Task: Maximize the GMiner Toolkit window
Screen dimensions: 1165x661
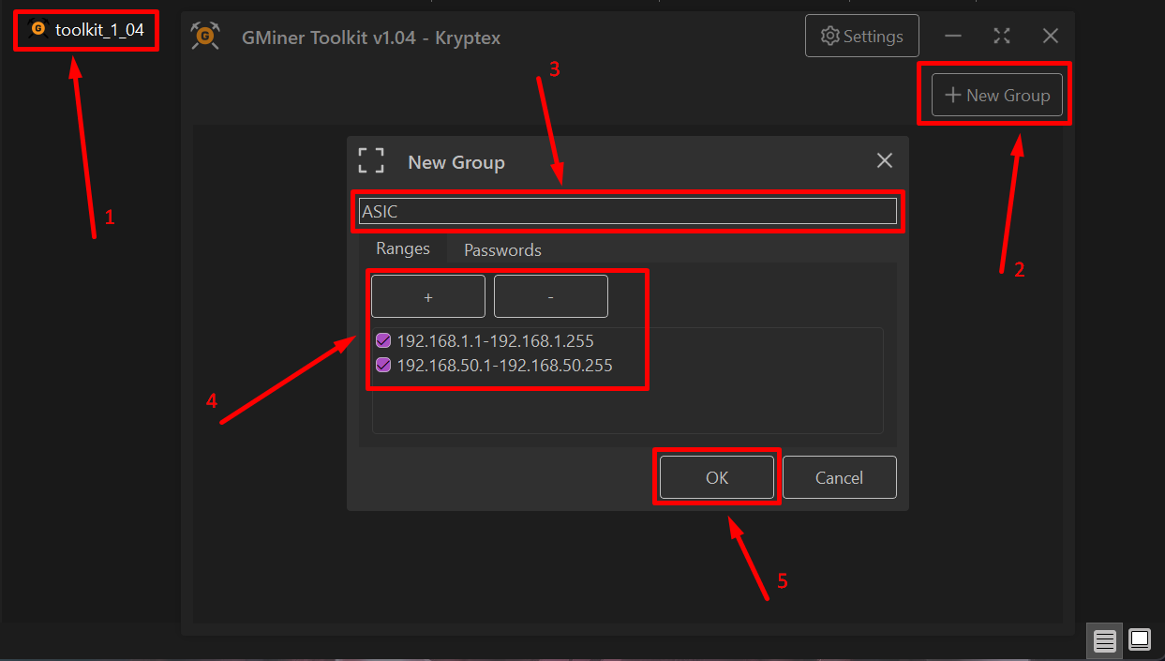Action: click(1002, 36)
